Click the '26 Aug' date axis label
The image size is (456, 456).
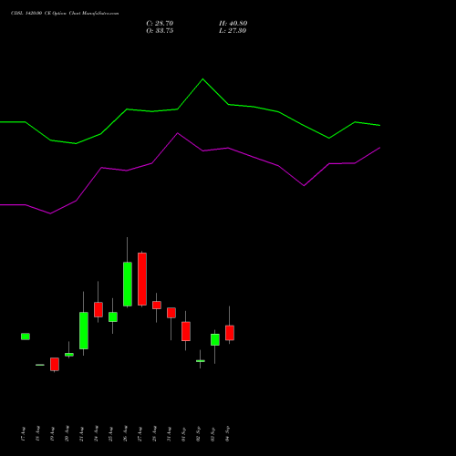pyautogui.click(x=126, y=434)
